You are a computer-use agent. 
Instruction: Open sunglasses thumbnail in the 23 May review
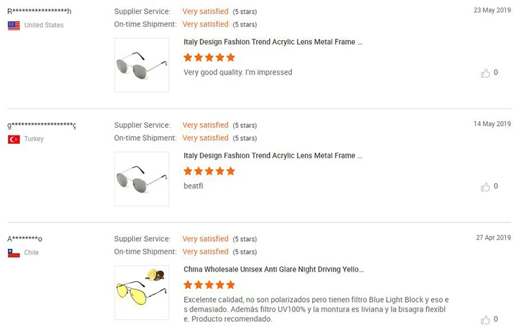141,65
